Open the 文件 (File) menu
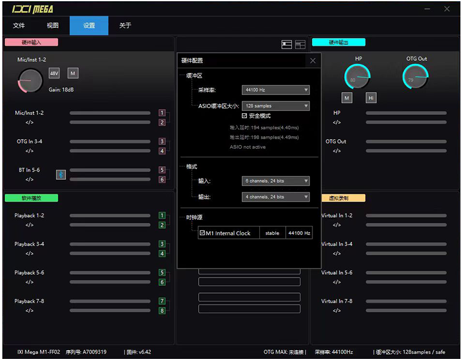 (x=19, y=25)
